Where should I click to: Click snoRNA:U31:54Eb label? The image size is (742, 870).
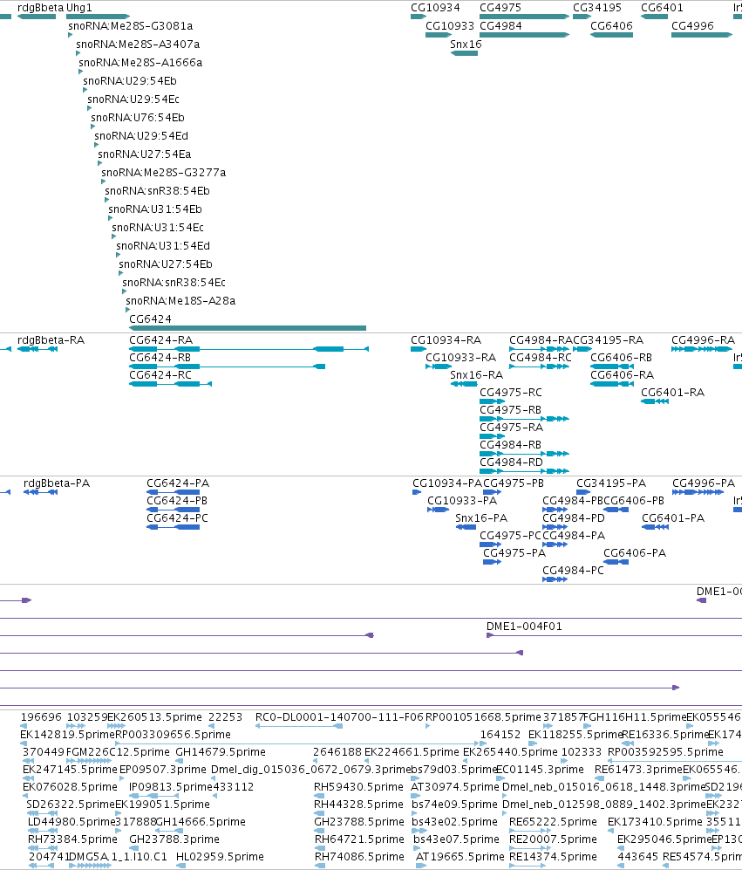pos(154,209)
